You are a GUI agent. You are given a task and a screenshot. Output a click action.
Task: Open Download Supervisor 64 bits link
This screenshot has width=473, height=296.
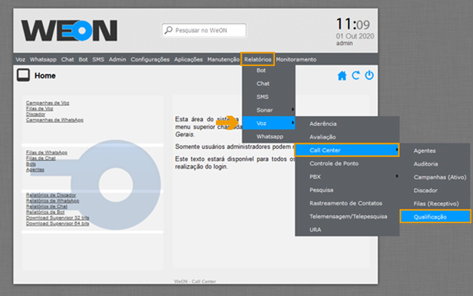(x=58, y=223)
